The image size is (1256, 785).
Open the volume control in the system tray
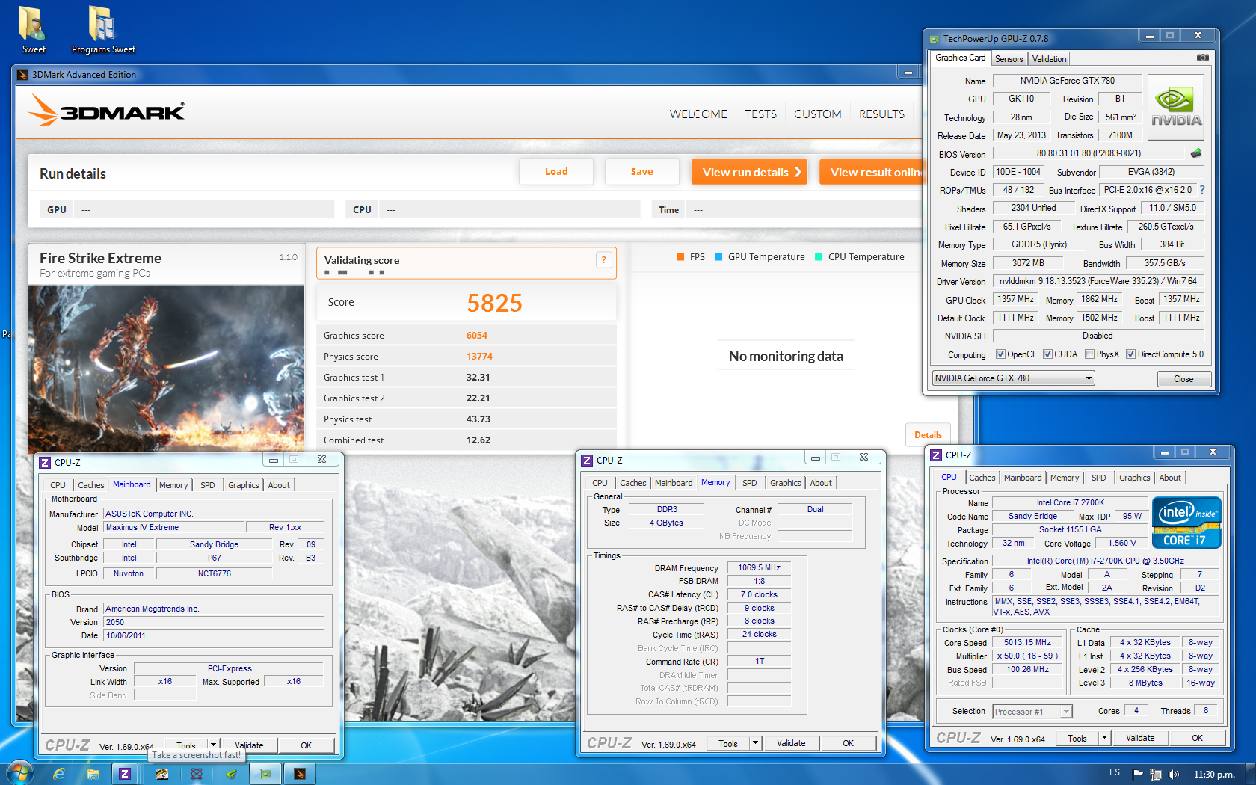click(1174, 775)
